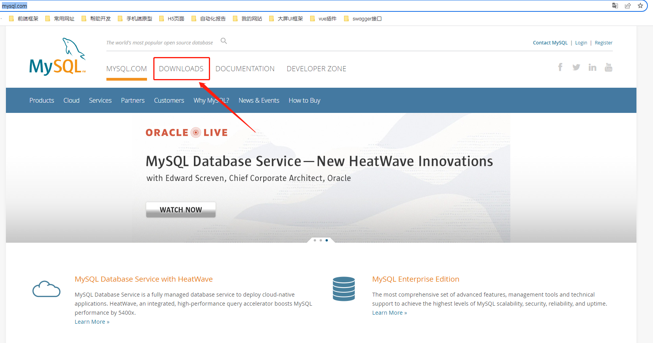
Task: Open MySQL Facebook page icon
Action: point(560,67)
